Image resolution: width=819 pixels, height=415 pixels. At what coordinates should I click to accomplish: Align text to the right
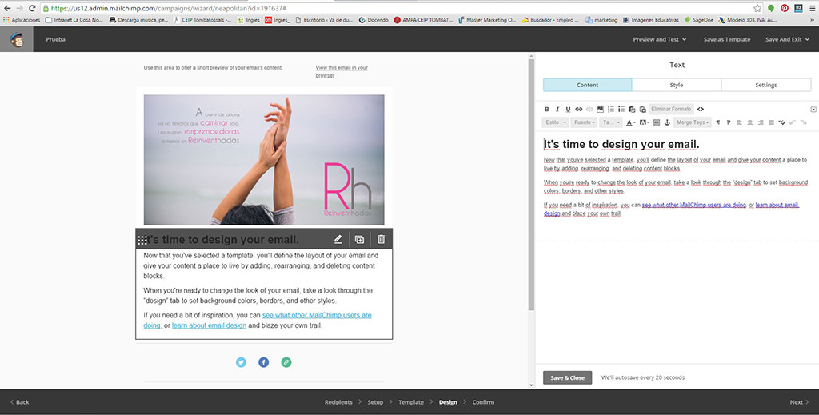(x=761, y=122)
